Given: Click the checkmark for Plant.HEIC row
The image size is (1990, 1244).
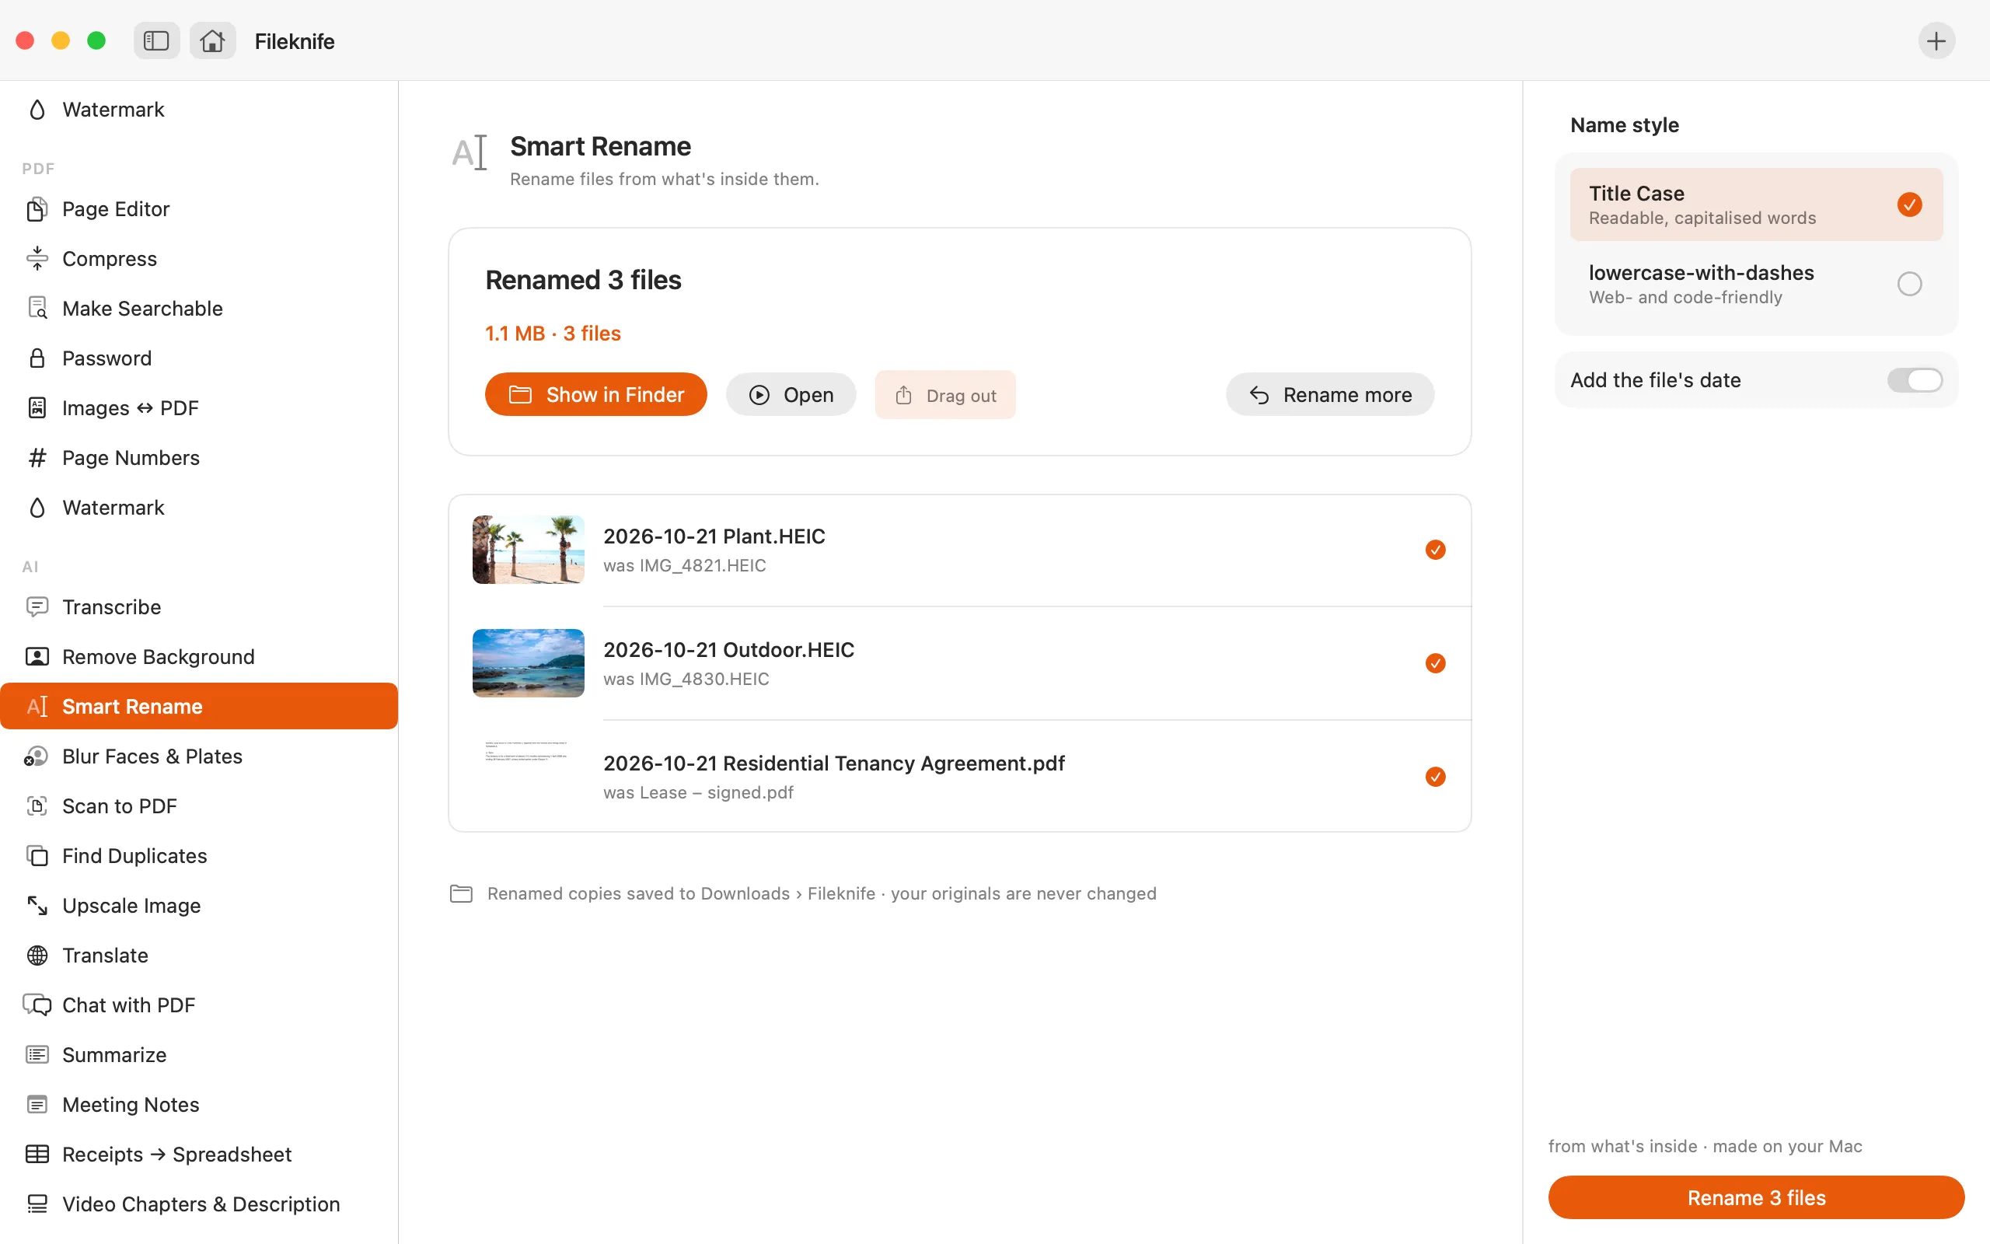Looking at the screenshot, I should (1435, 550).
